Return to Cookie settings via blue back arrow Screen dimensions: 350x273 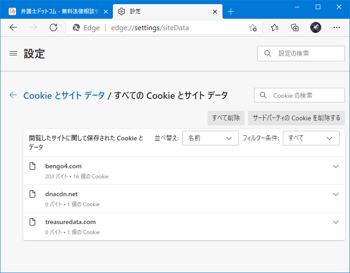[13, 95]
